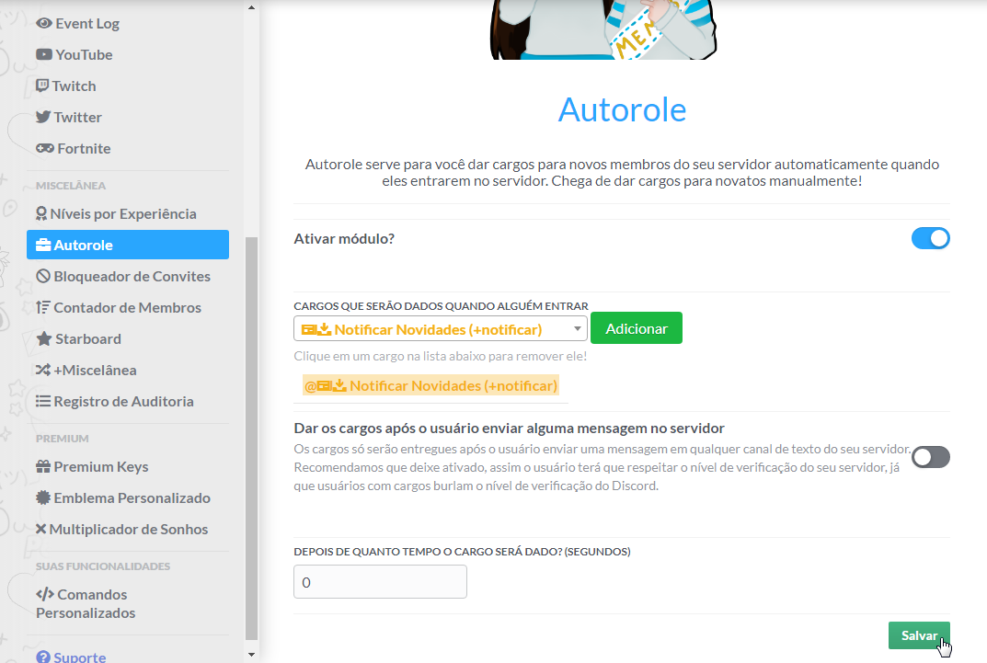Image resolution: width=987 pixels, height=663 pixels.
Task: Click the Twitch icon in sidebar
Action: click(x=42, y=86)
